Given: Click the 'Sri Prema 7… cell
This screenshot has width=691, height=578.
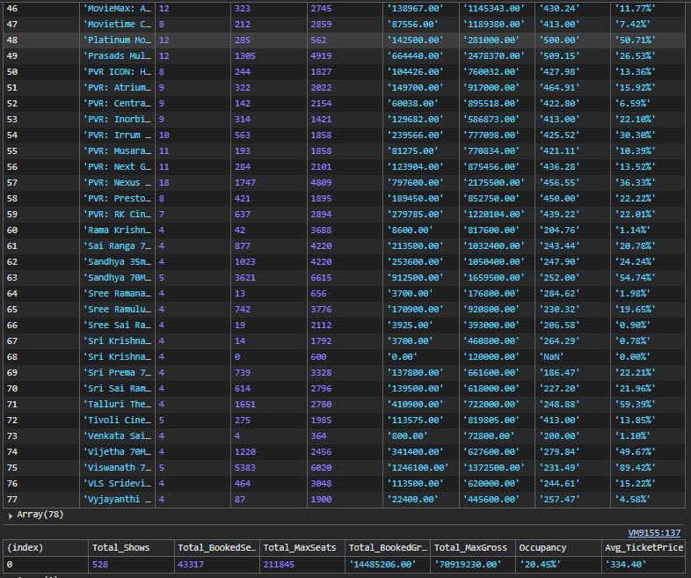Looking at the screenshot, I should point(117,372).
